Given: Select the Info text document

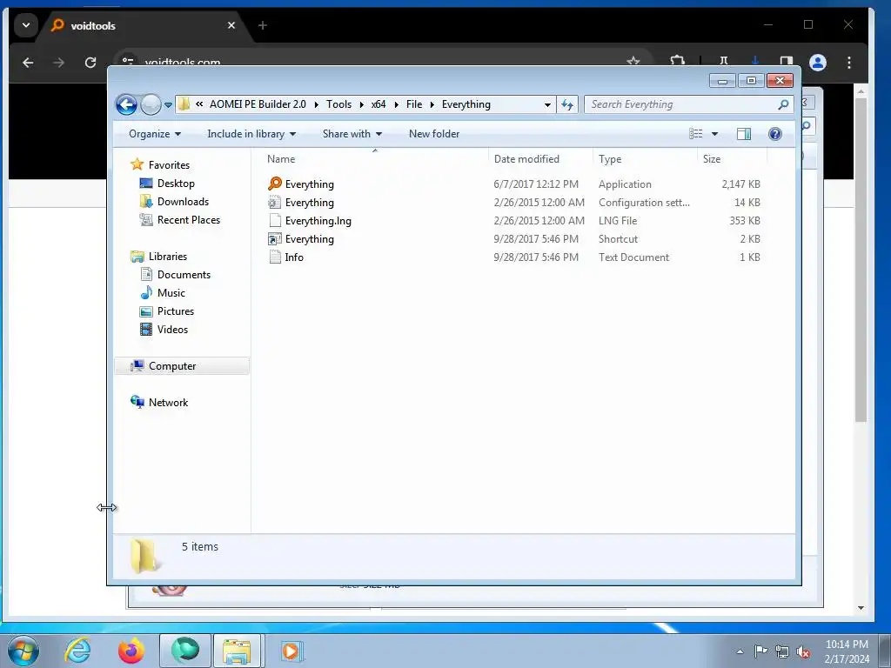Looking at the screenshot, I should tap(294, 257).
